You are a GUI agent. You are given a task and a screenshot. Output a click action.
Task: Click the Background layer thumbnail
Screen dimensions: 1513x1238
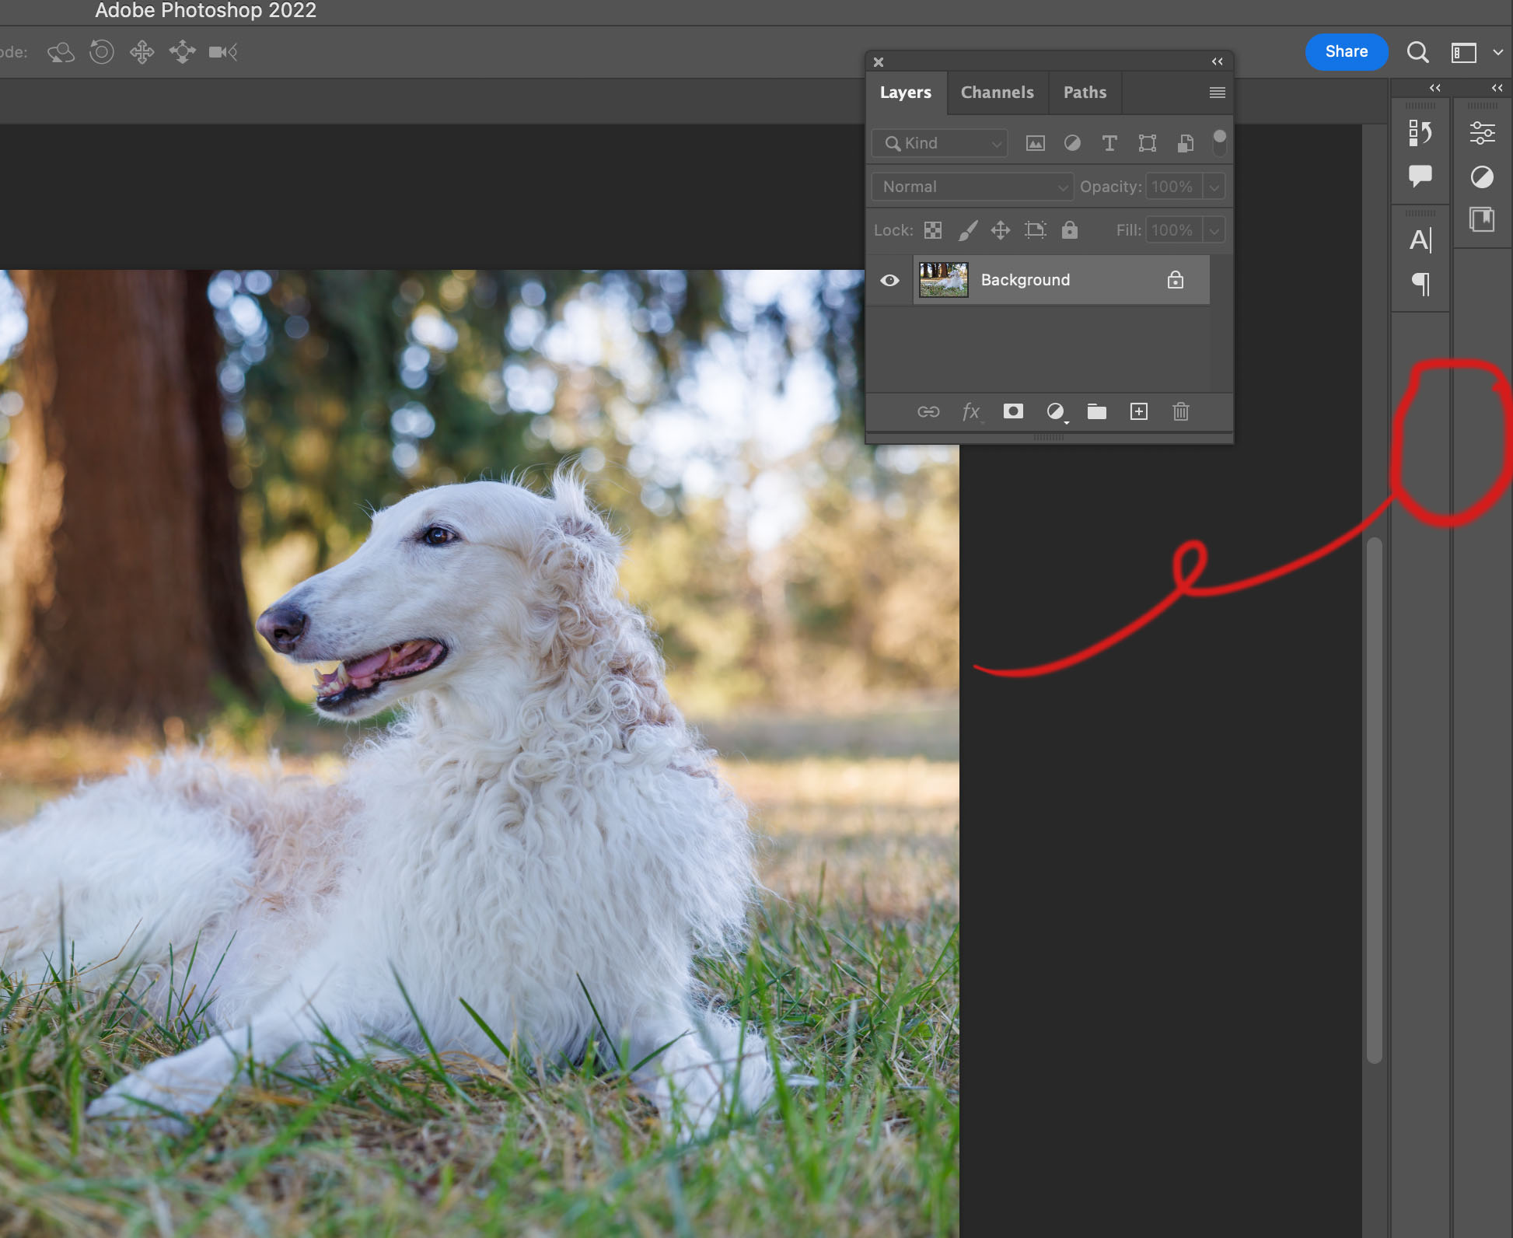[x=942, y=279]
